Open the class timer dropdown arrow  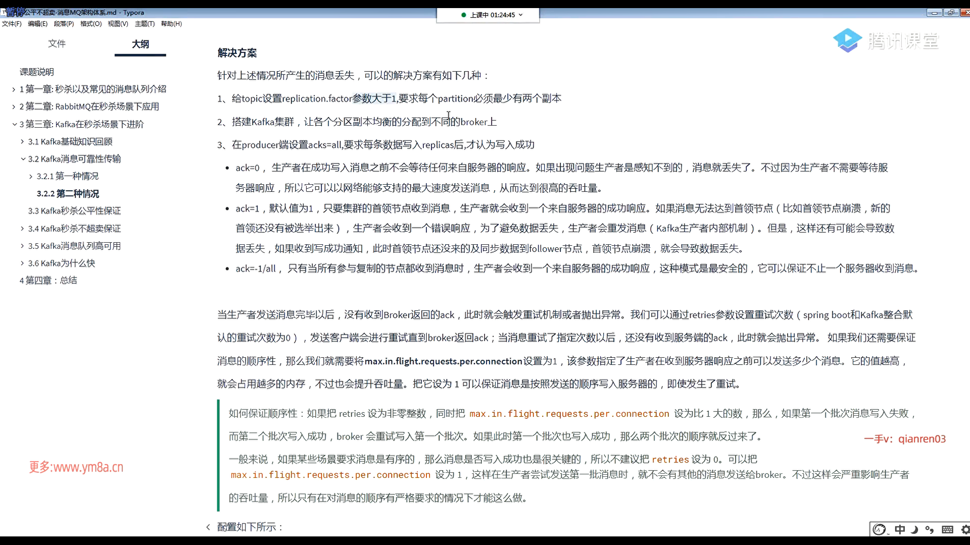click(x=521, y=15)
